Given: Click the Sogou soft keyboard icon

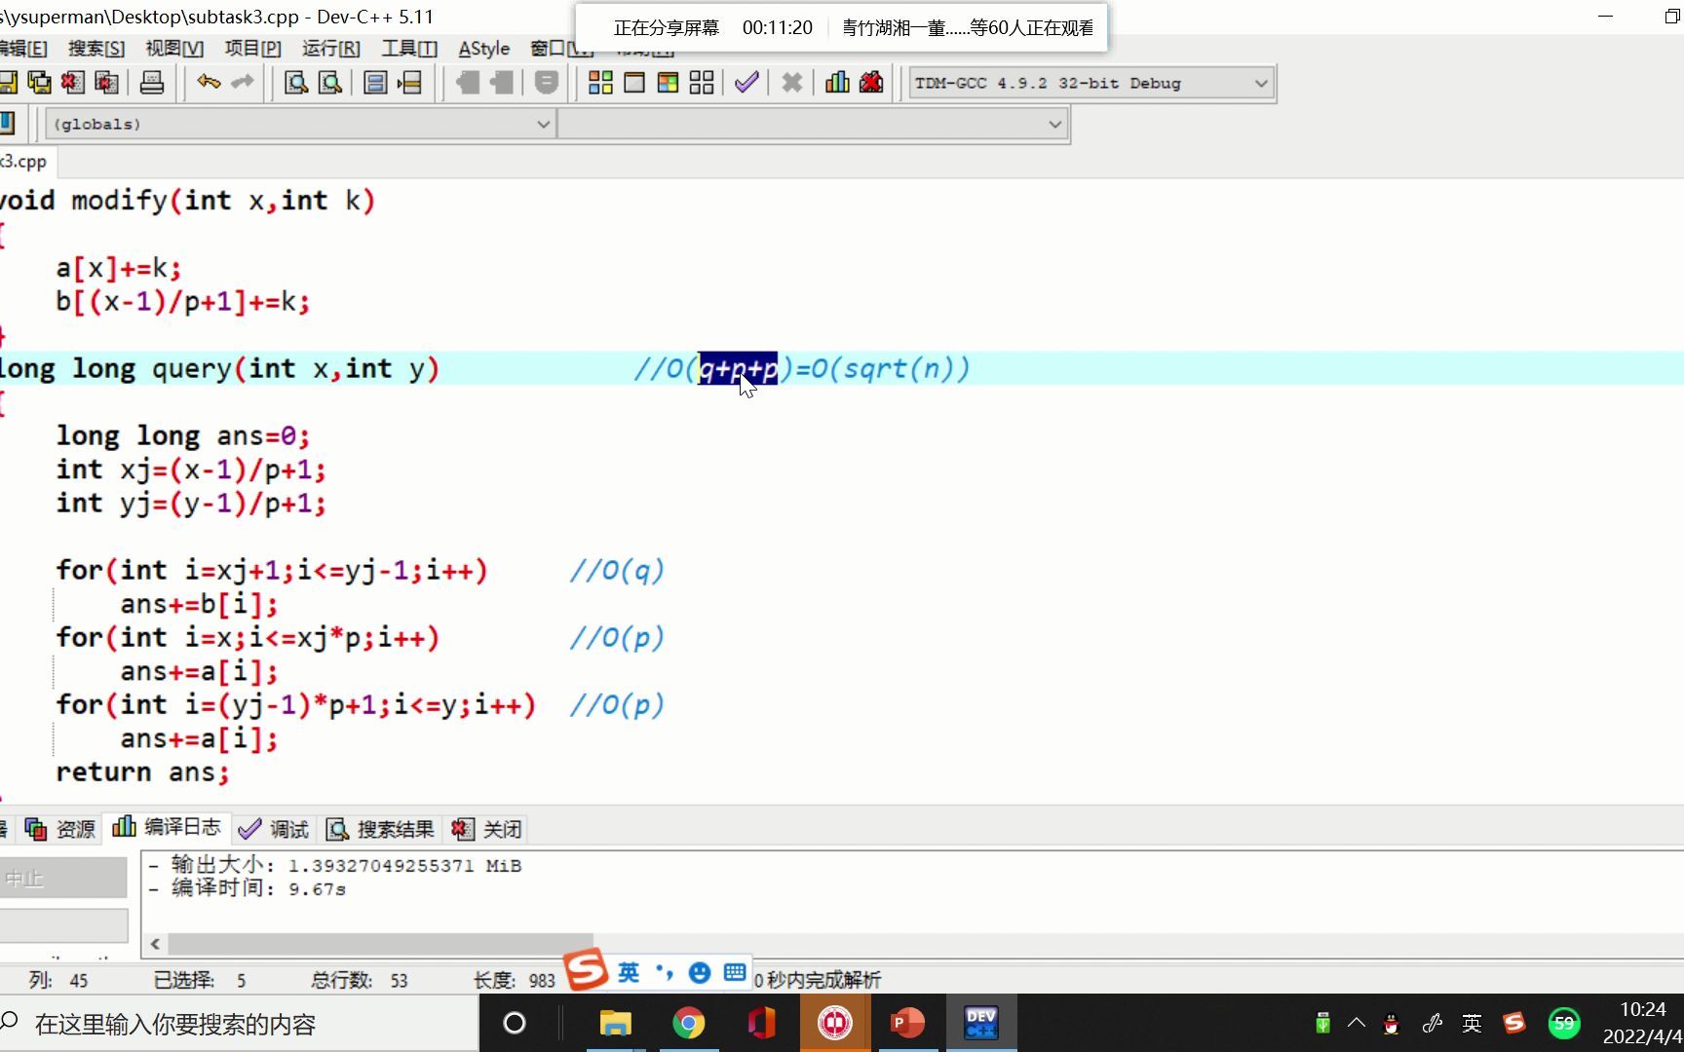Looking at the screenshot, I should 735,972.
